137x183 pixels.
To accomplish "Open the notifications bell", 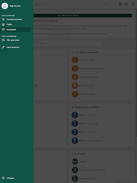I will (x=126, y=4).
